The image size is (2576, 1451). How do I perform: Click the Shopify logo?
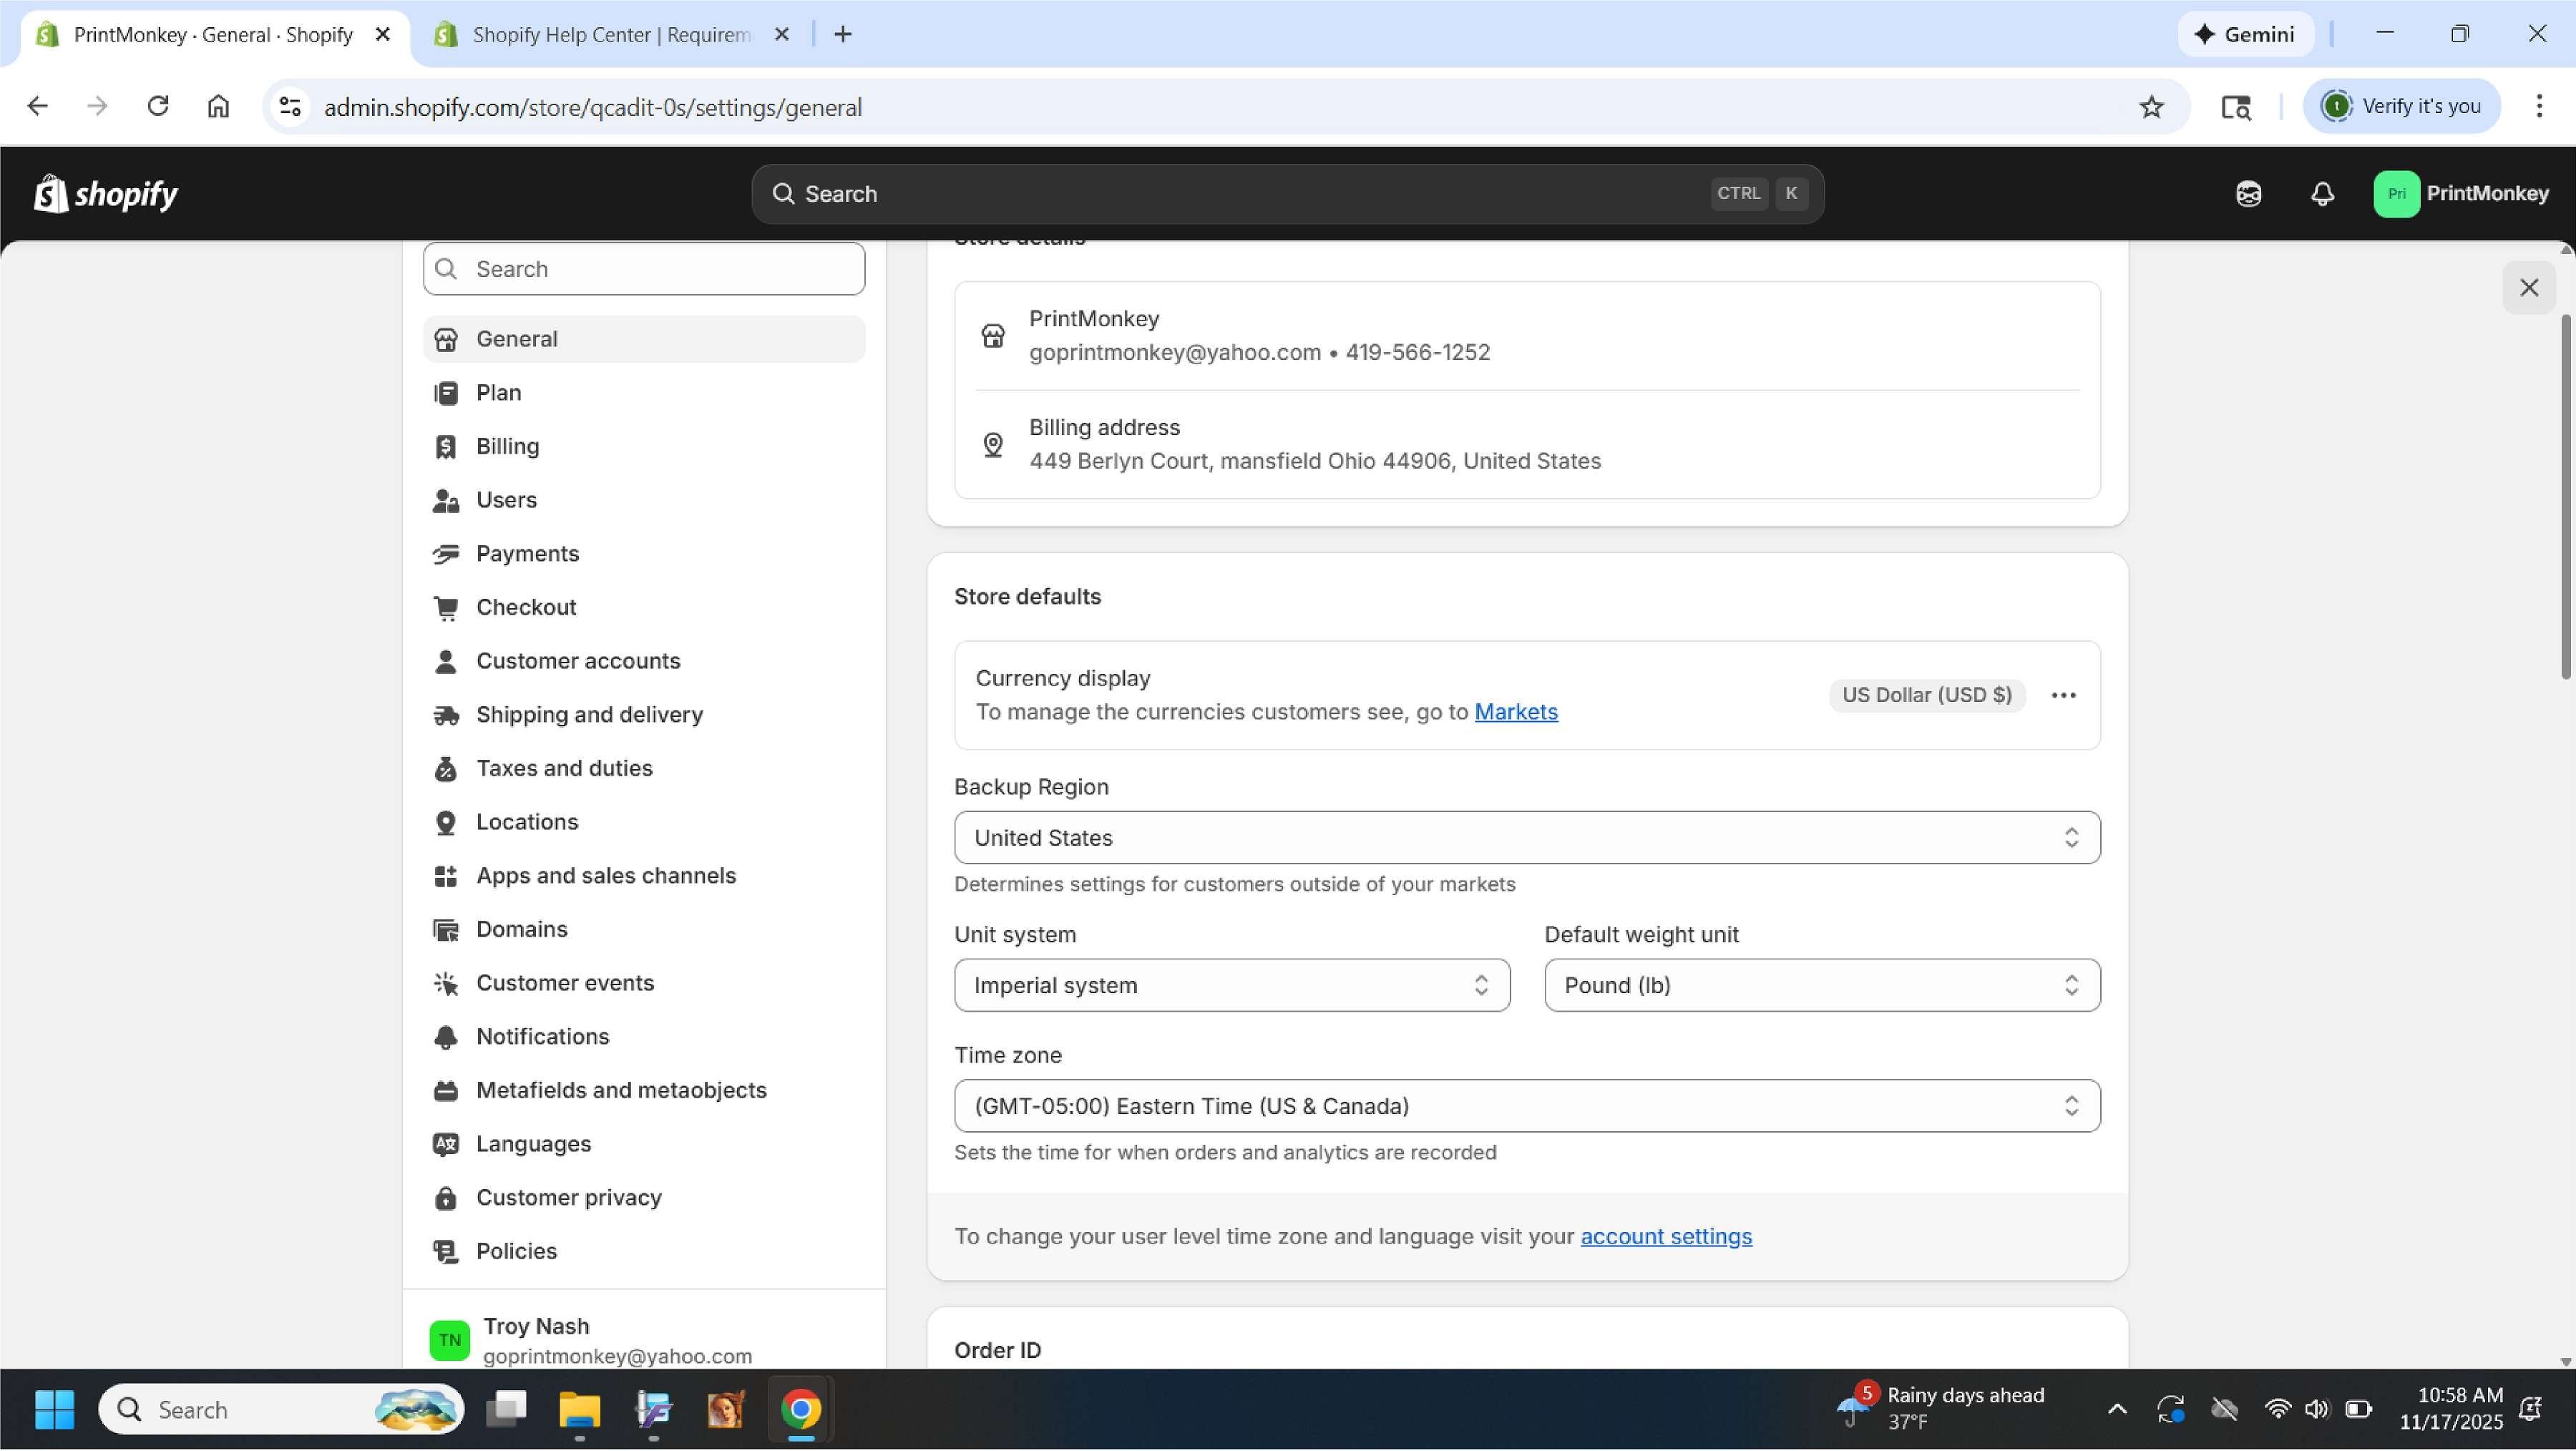106,194
